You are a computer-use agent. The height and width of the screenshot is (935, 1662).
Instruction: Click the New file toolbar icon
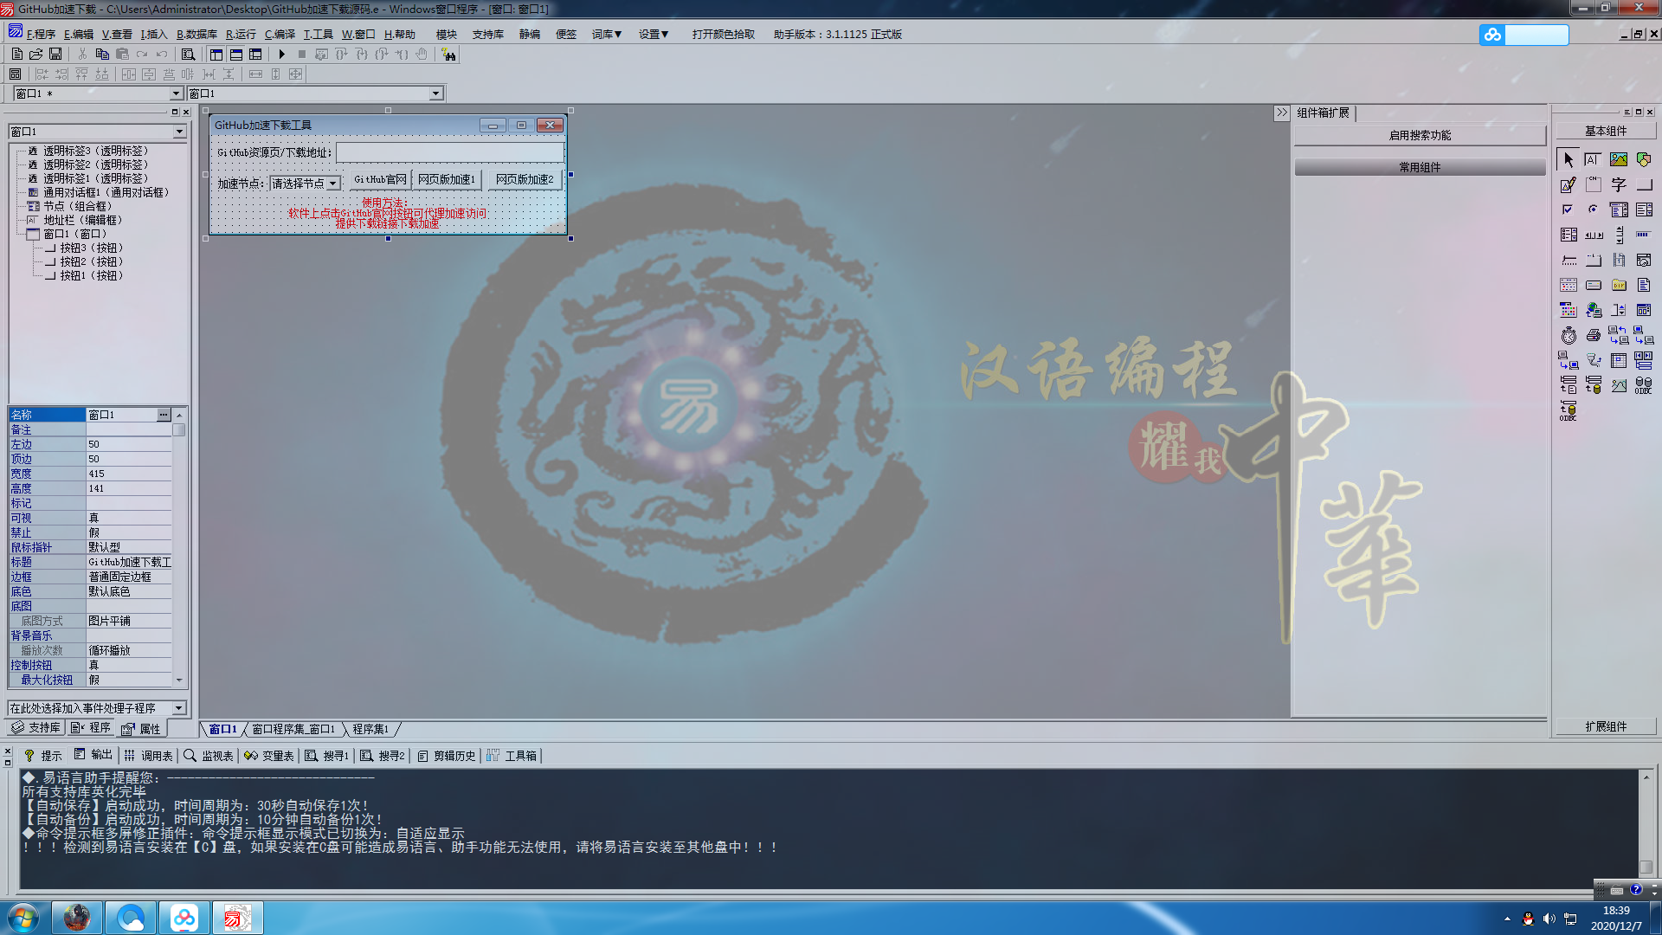[x=16, y=54]
